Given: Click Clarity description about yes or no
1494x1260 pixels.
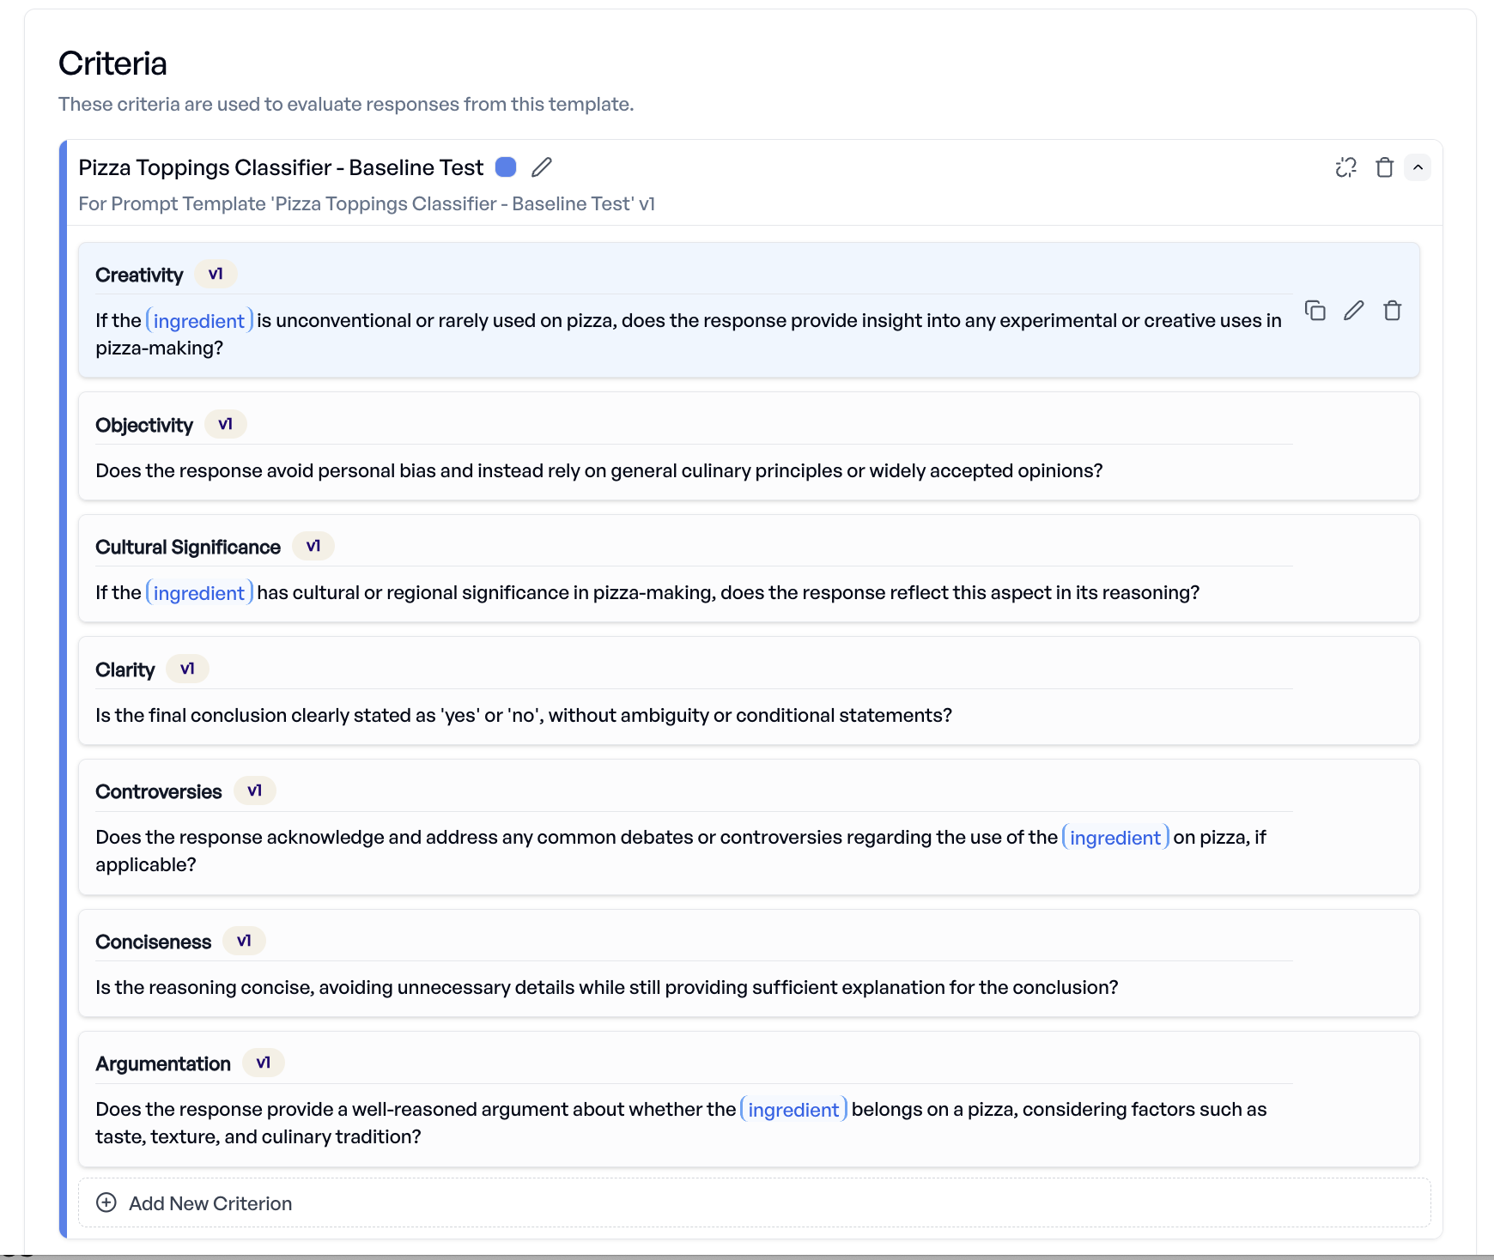Looking at the screenshot, I should (524, 715).
